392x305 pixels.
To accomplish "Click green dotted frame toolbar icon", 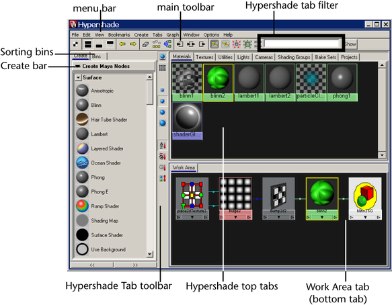I will coord(247,44).
